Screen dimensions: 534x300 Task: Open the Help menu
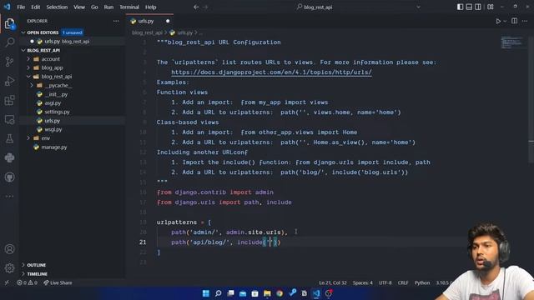(x=150, y=7)
